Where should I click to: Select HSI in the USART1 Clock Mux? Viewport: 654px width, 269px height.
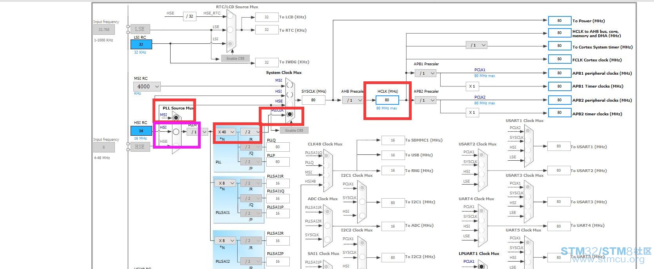(528, 151)
